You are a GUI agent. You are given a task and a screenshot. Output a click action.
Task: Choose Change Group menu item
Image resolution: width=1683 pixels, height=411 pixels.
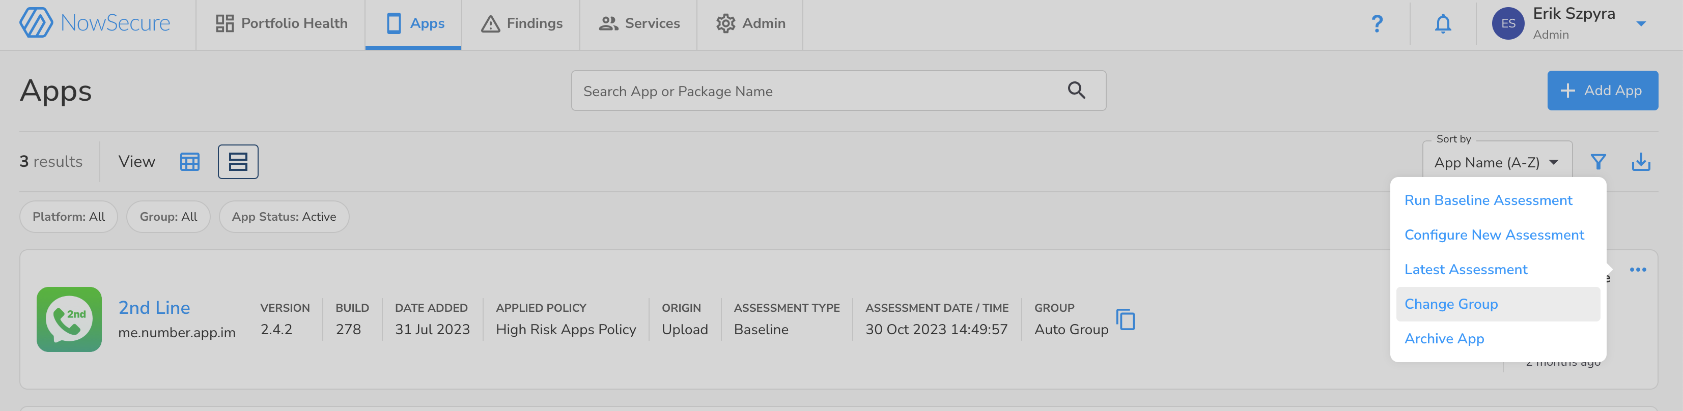[1498, 304]
